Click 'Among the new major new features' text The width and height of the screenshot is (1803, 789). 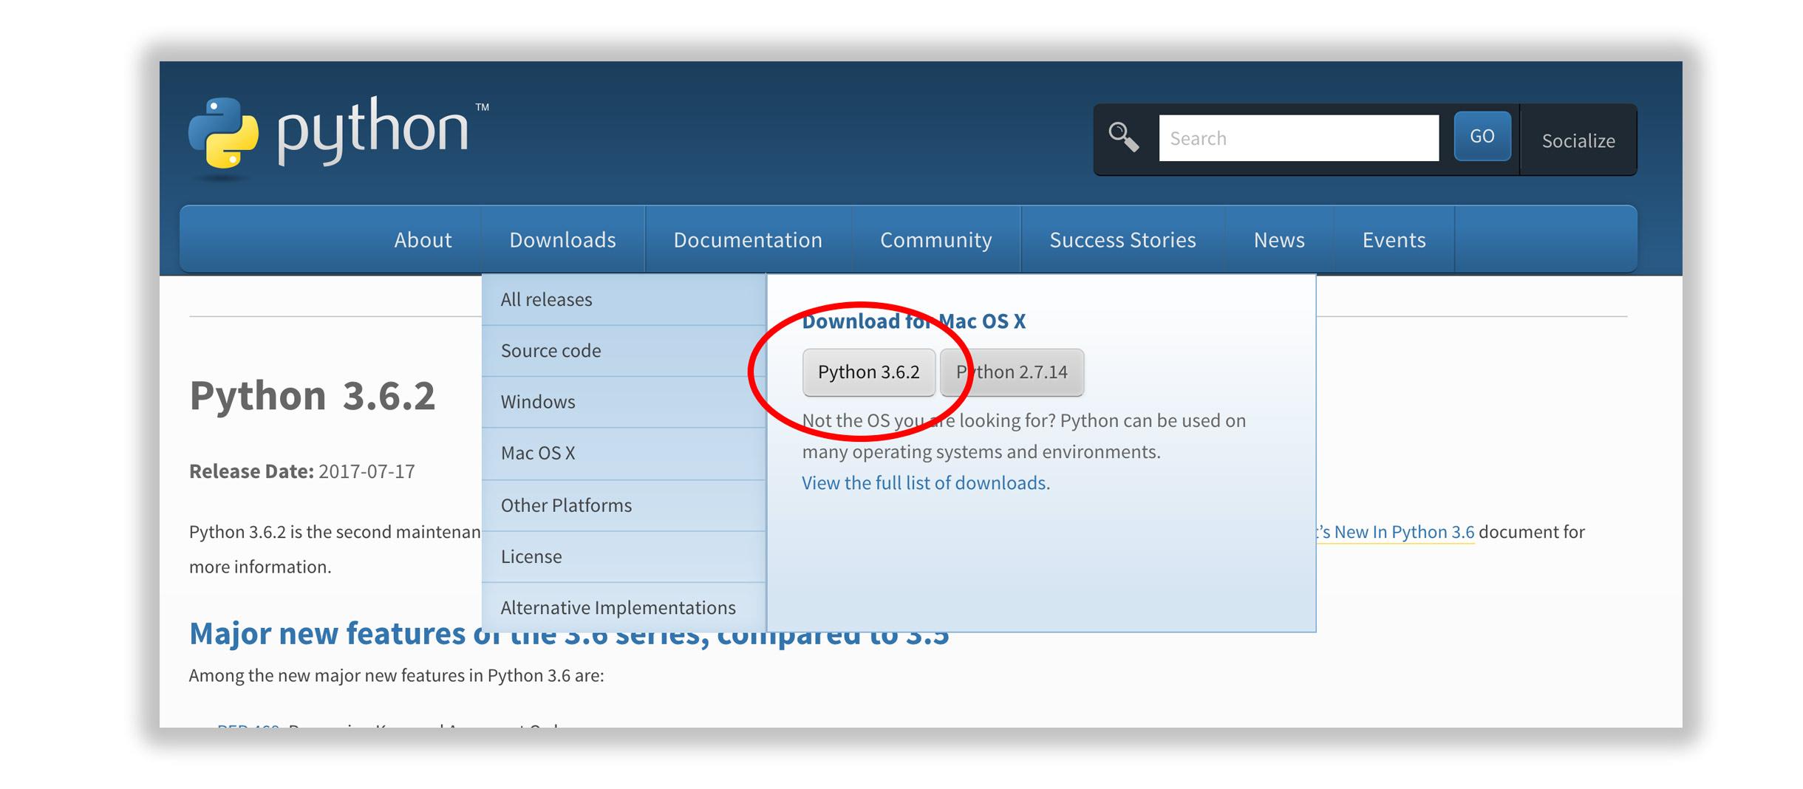click(396, 675)
